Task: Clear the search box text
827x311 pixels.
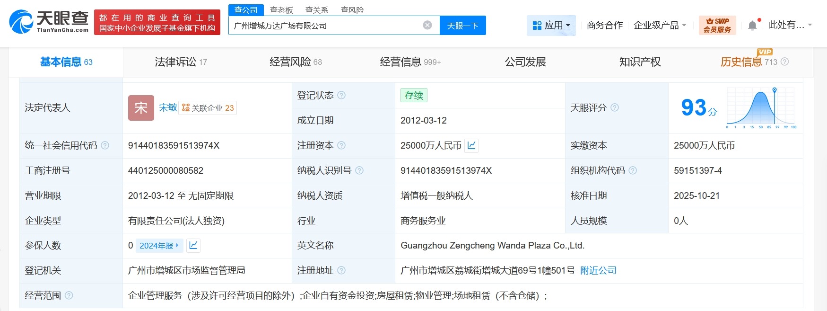Action: [427, 25]
